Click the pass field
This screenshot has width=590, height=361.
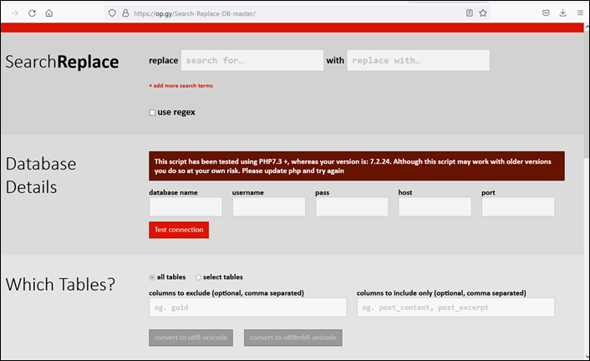[x=352, y=206]
